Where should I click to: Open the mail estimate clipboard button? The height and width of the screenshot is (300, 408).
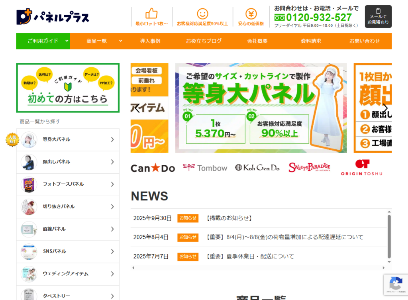click(x=378, y=17)
